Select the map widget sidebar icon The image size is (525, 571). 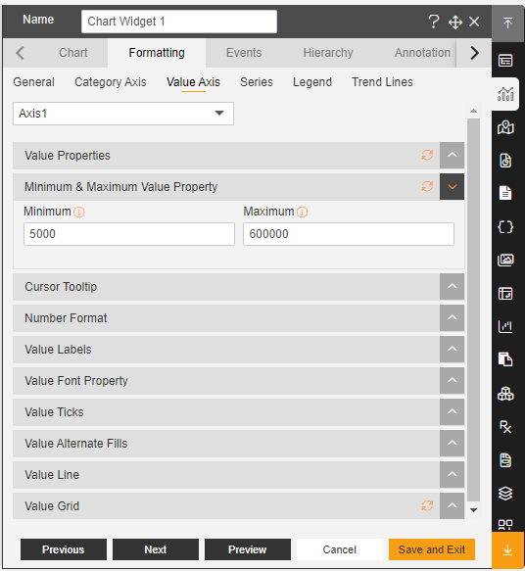click(x=505, y=127)
